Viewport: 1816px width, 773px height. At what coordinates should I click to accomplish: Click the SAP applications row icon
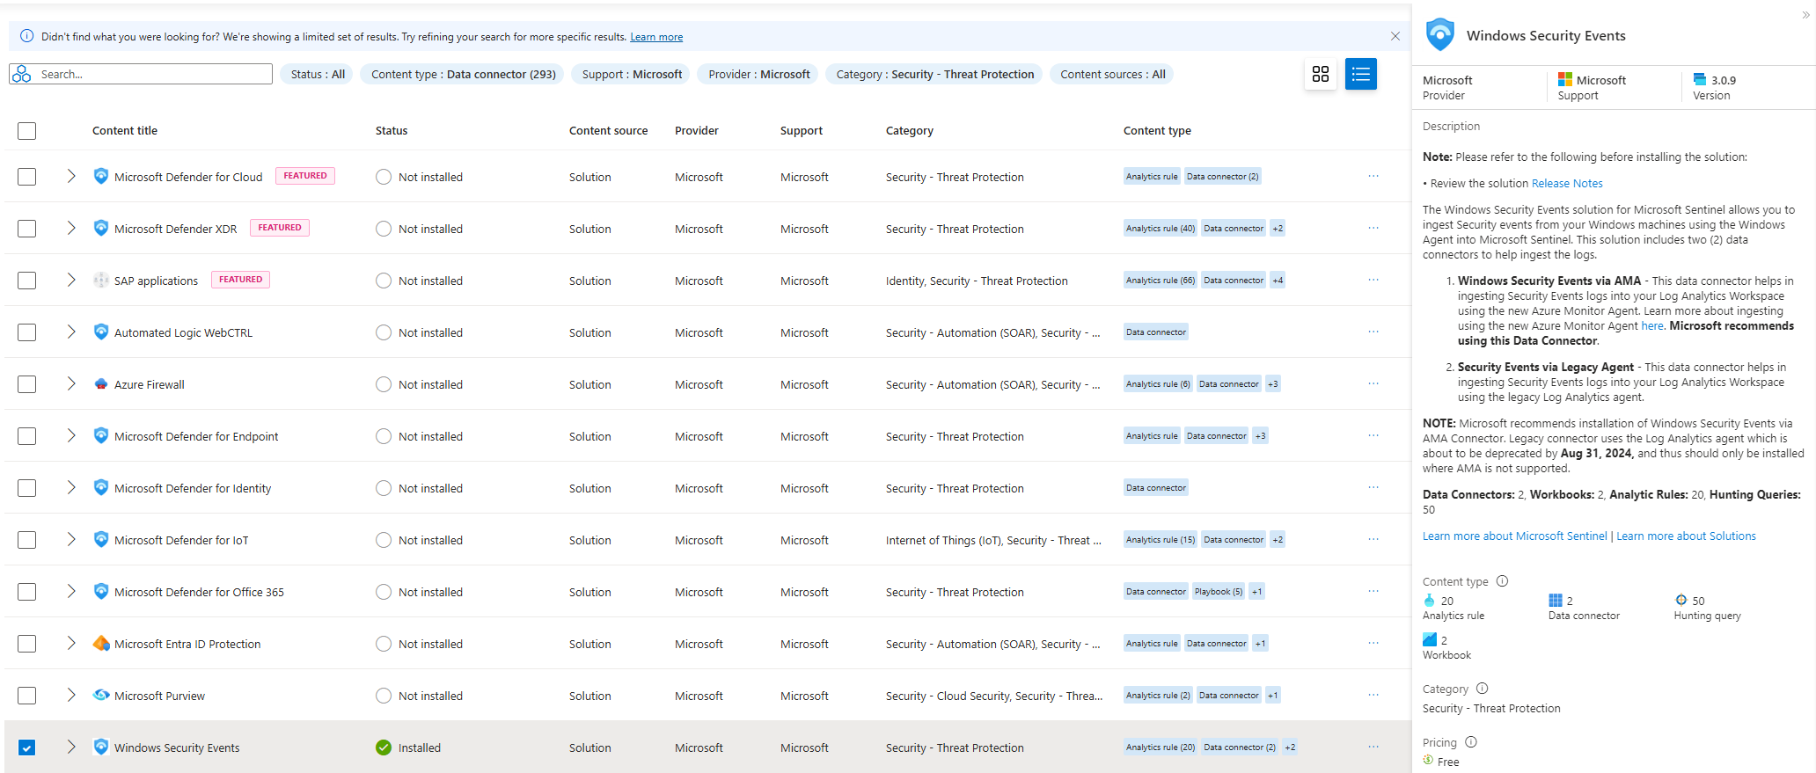[101, 281]
